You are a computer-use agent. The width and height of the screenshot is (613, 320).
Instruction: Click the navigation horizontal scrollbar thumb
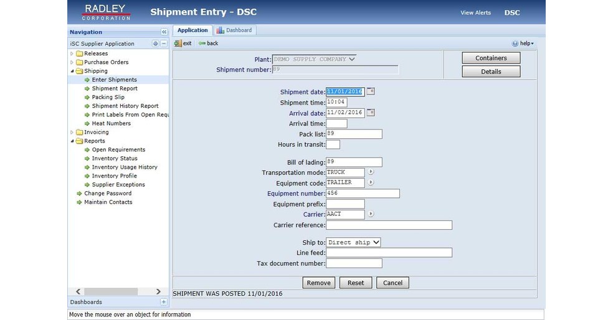[111, 291]
